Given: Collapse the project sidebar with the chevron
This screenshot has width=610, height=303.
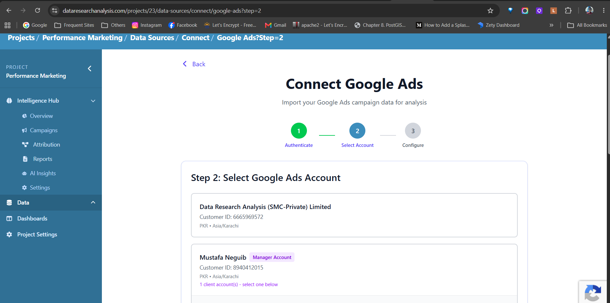Looking at the screenshot, I should point(90,69).
